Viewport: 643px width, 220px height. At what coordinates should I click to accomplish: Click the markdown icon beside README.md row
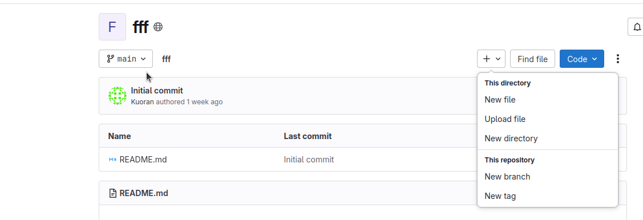click(x=112, y=160)
